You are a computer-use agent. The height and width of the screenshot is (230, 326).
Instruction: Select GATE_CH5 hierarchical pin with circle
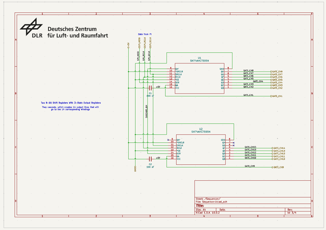click(x=276, y=80)
